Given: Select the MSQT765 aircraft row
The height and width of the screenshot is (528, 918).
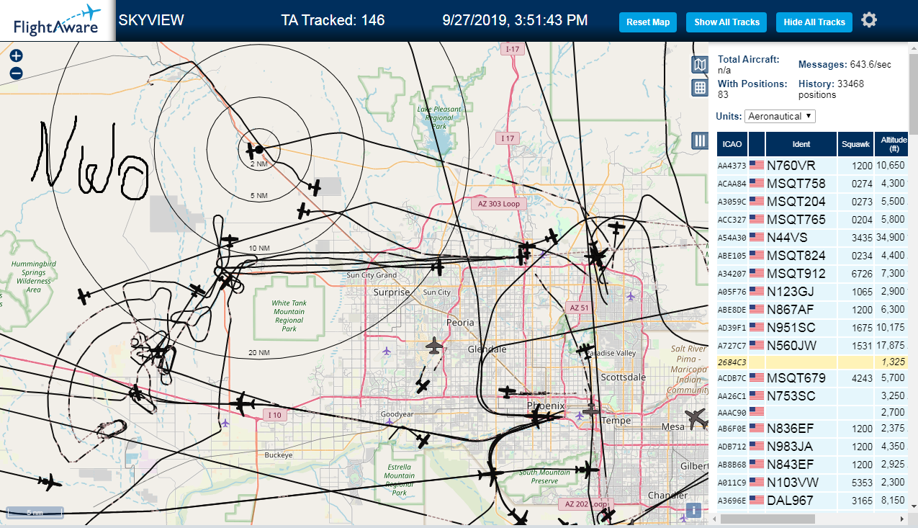Looking at the screenshot, I should [812, 219].
